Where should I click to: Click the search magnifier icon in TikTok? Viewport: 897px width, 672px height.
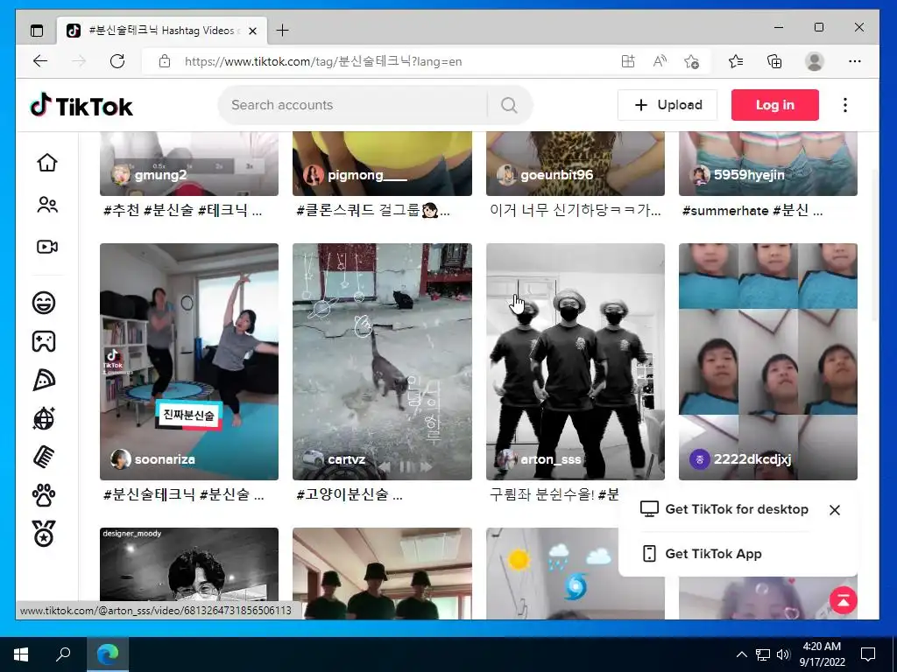point(509,105)
